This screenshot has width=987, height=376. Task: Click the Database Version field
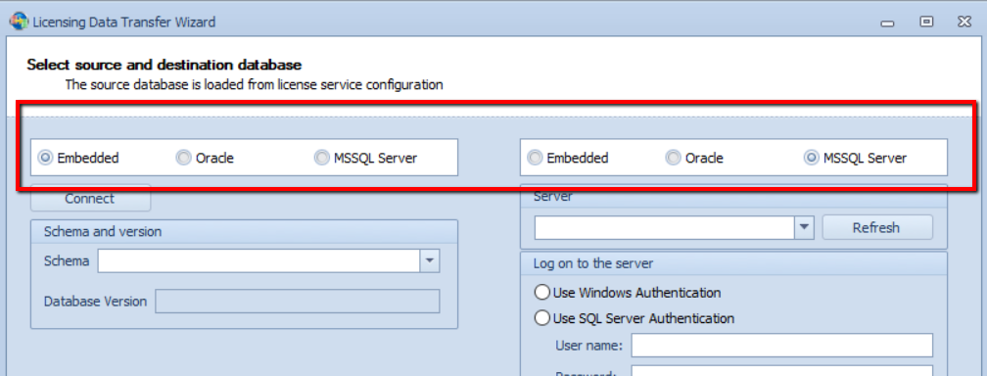(x=297, y=301)
